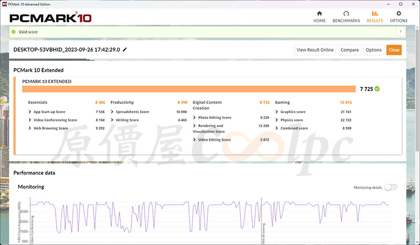Screen dimensions: 420x245
Task: Click the orange Close button
Action: 394,50
